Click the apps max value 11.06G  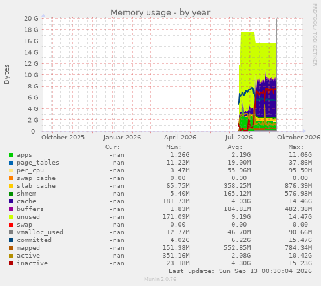pos(300,155)
